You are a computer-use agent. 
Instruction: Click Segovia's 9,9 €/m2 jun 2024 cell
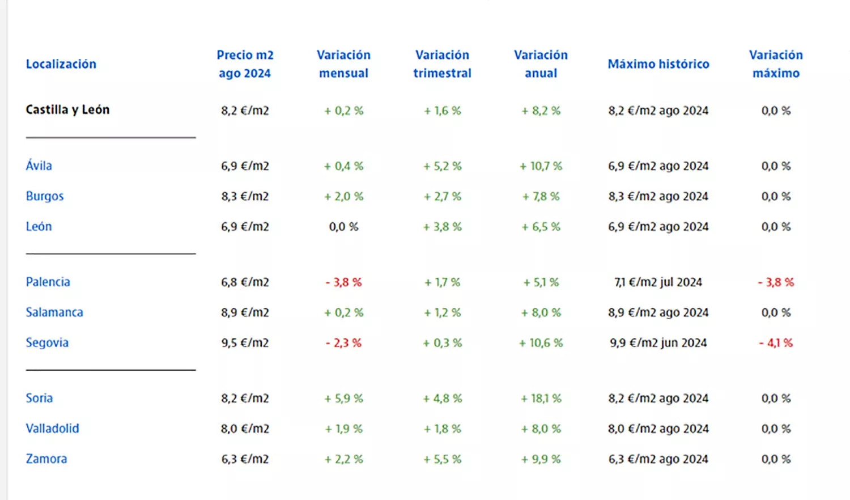658,343
